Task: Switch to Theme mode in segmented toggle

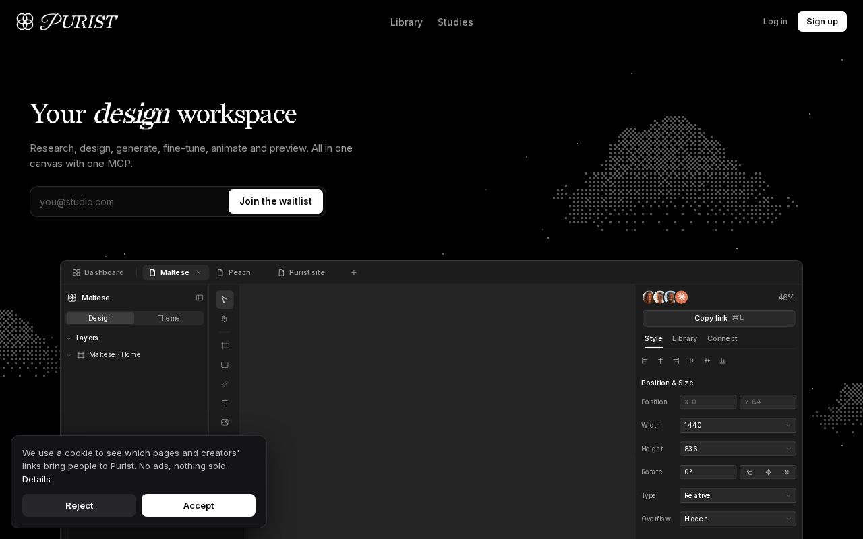Action: 169,318
